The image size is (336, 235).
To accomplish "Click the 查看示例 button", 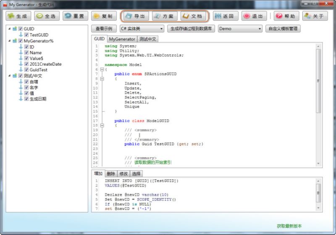I will pos(104,29).
